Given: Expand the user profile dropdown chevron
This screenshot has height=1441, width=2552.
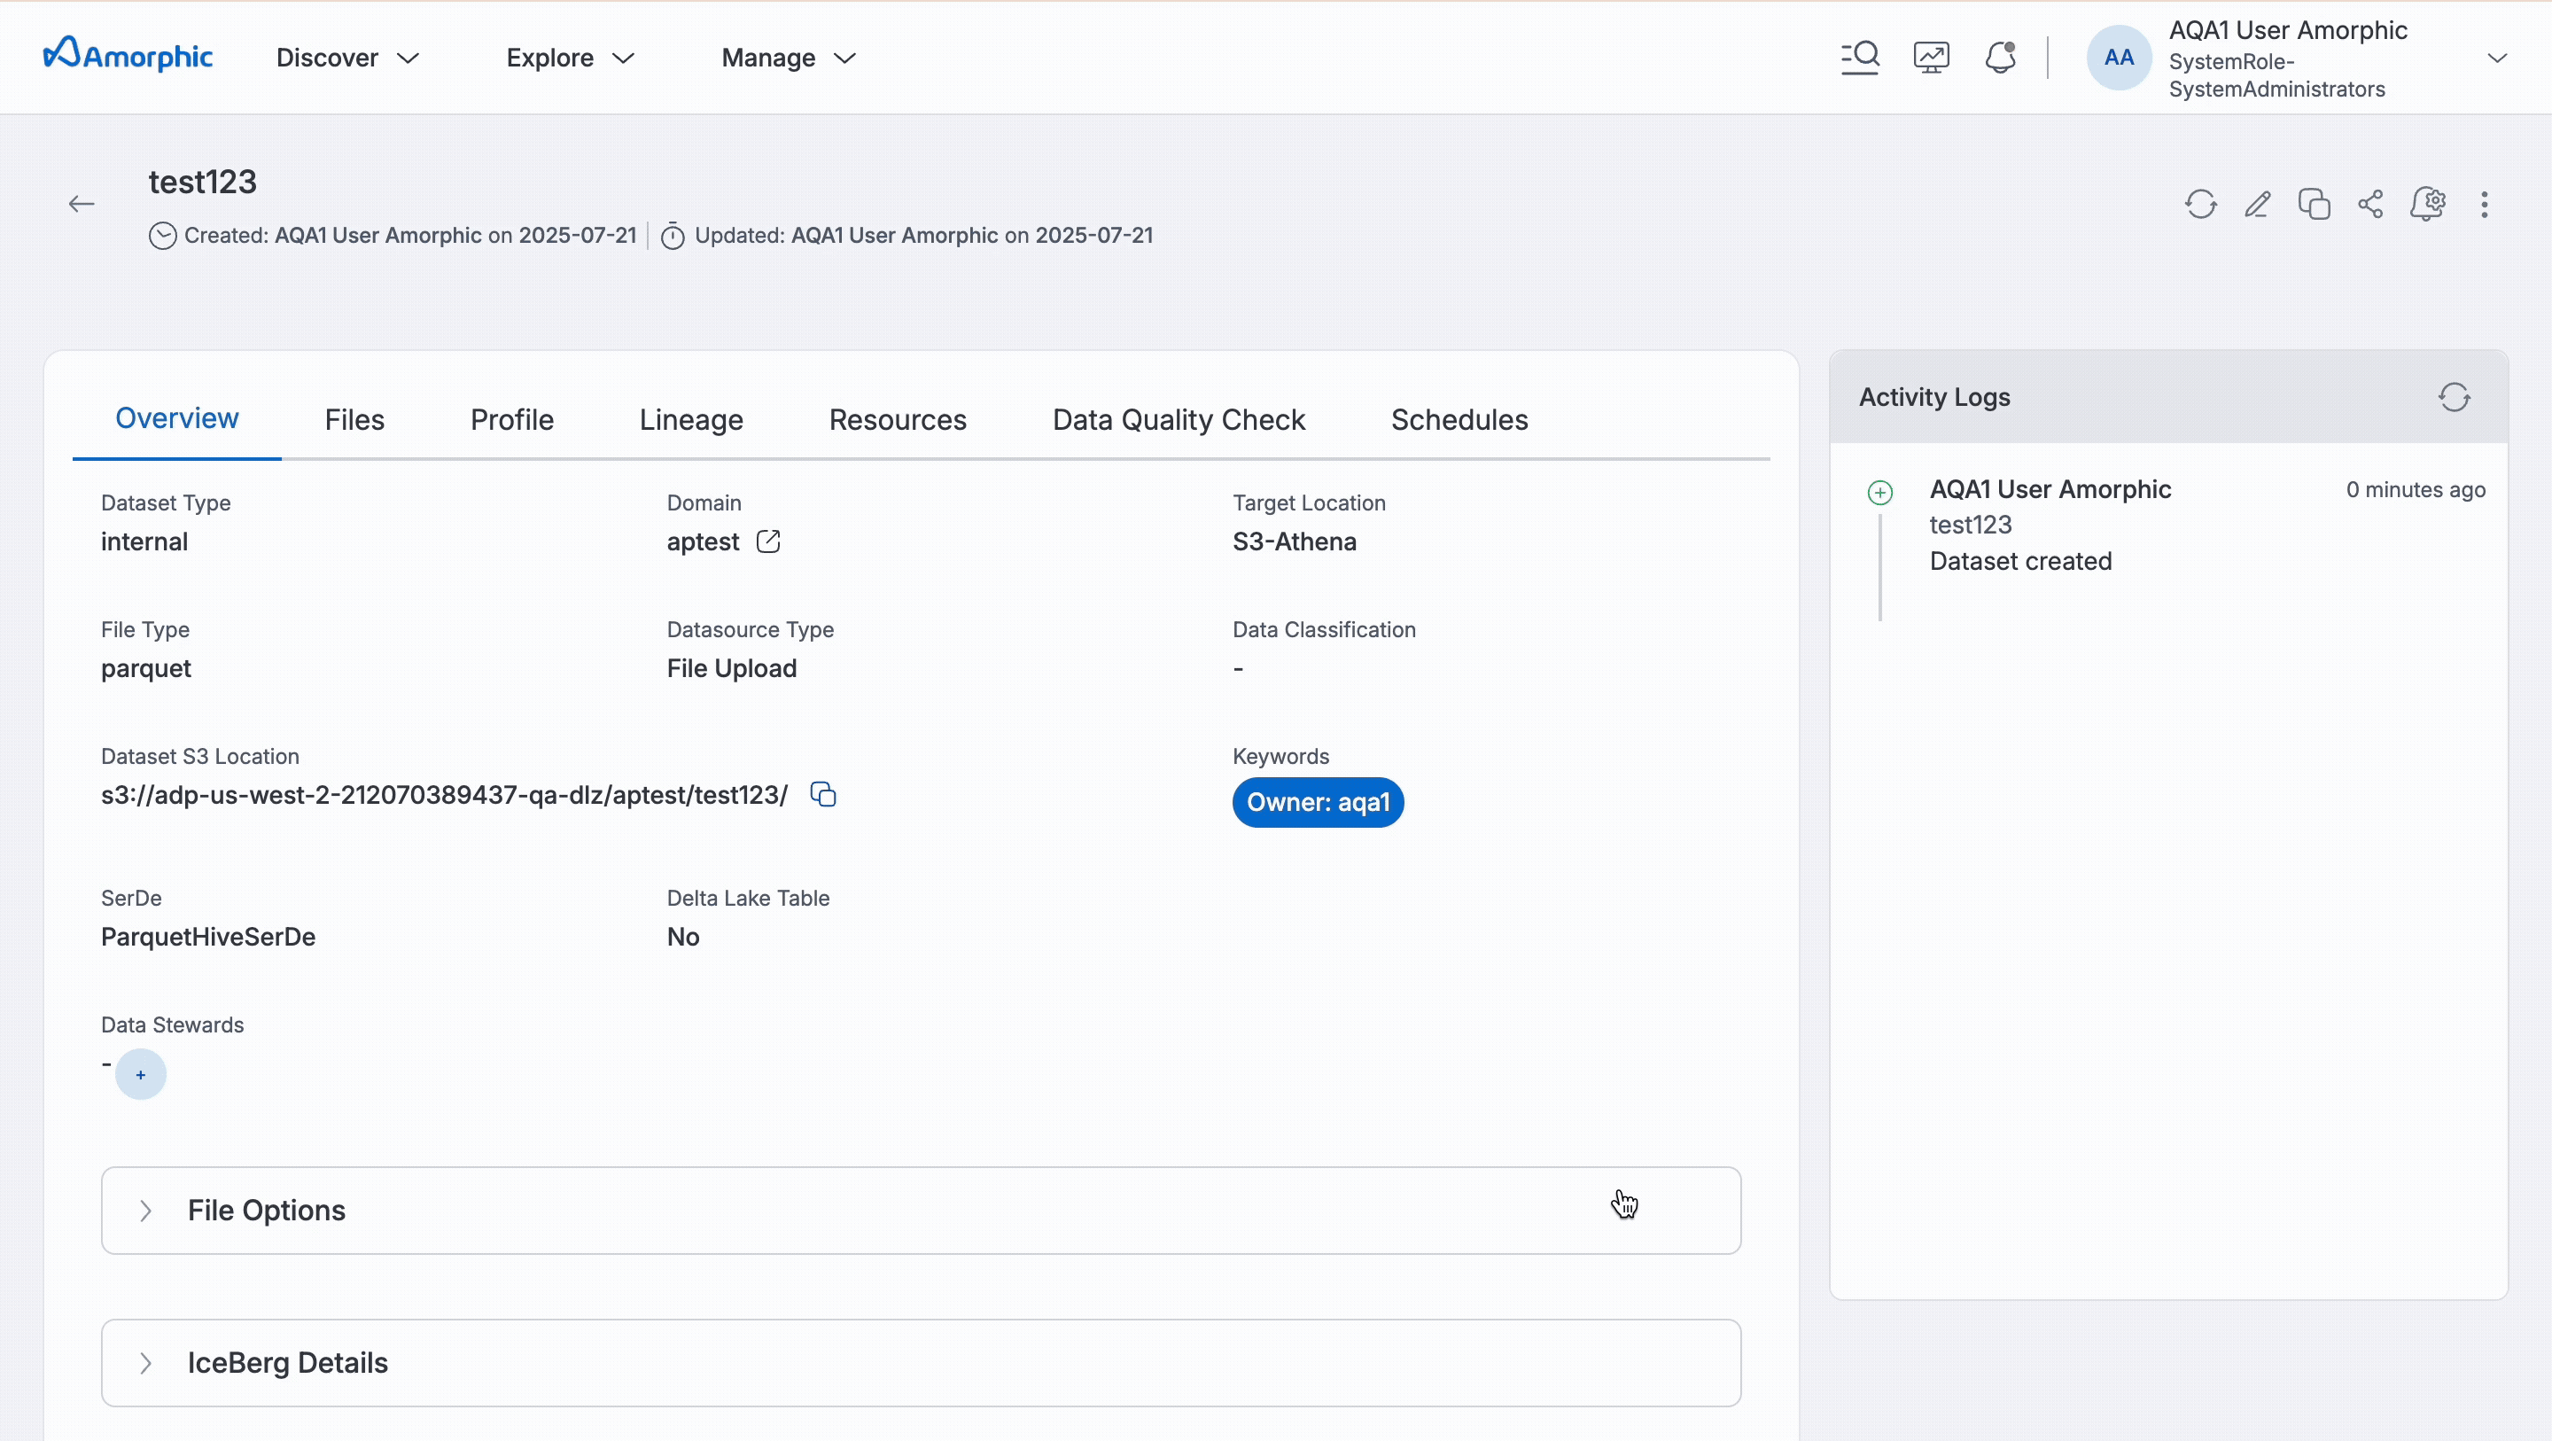Looking at the screenshot, I should pyautogui.click(x=2496, y=58).
